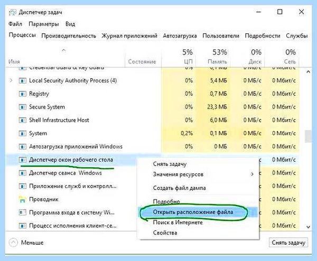317x261 pixels.
Task: Click the Процесс исполнения клиент-се icon
Action: pos(22,226)
